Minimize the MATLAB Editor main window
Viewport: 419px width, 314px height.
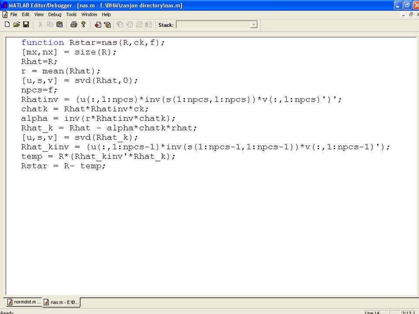(398, 5)
